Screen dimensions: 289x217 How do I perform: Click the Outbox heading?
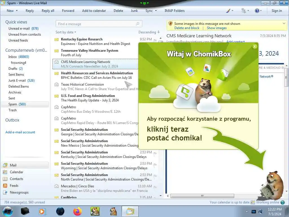click(x=12, y=120)
